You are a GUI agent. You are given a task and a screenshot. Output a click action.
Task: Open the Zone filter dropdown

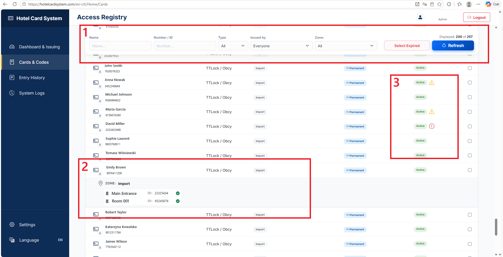coord(346,46)
